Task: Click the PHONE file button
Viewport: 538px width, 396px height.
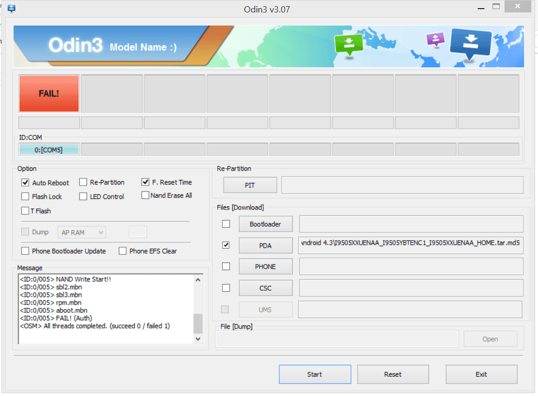Action: tap(265, 267)
